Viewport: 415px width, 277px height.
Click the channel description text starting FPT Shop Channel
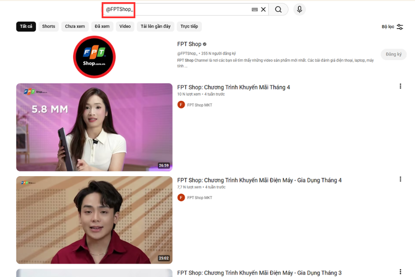click(275, 63)
